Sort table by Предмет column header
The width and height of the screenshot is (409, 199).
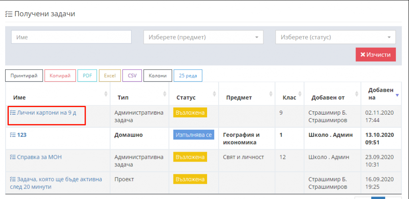tap(239, 98)
